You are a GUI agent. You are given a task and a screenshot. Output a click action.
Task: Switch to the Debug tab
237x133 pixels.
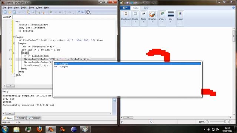coord(9,118)
